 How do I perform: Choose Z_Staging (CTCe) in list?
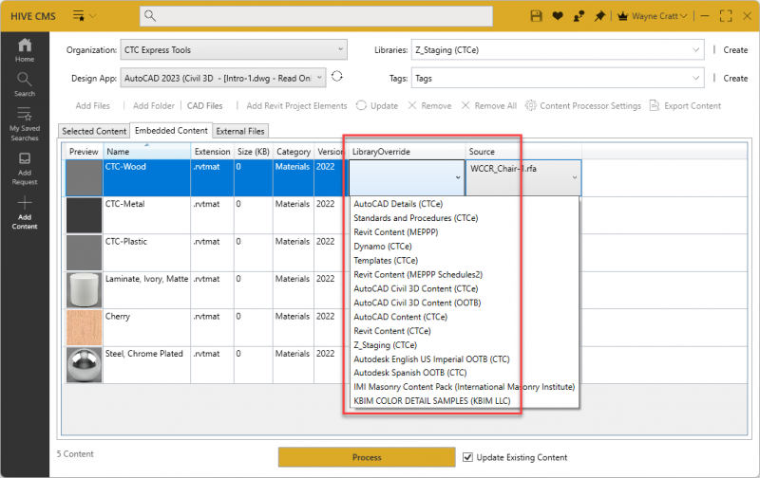(x=386, y=345)
